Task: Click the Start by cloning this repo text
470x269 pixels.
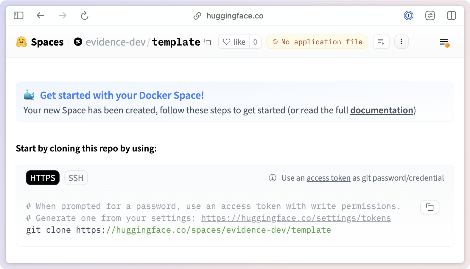Action: point(86,148)
